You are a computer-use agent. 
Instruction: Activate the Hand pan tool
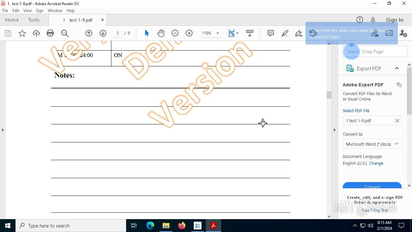pyautogui.click(x=161, y=33)
